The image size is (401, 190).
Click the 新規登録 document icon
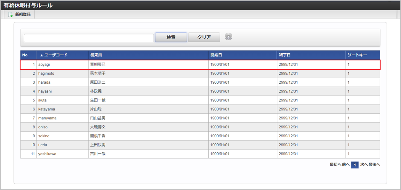click(x=10, y=14)
